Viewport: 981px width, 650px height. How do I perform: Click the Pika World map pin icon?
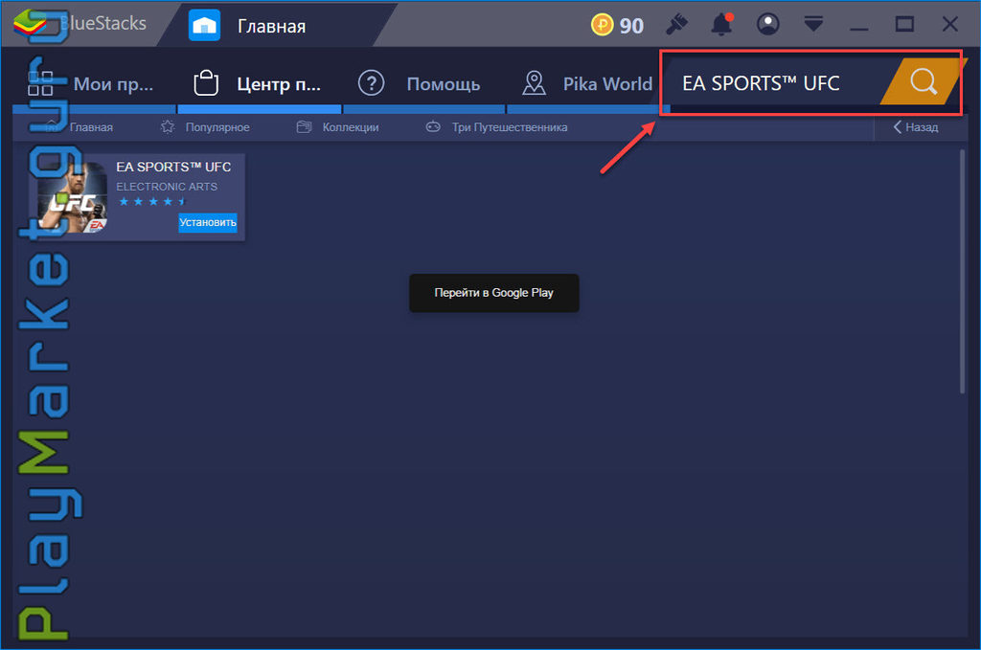tap(535, 83)
